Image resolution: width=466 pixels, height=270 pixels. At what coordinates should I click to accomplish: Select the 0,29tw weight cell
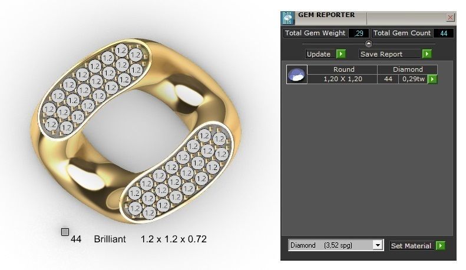pos(413,79)
